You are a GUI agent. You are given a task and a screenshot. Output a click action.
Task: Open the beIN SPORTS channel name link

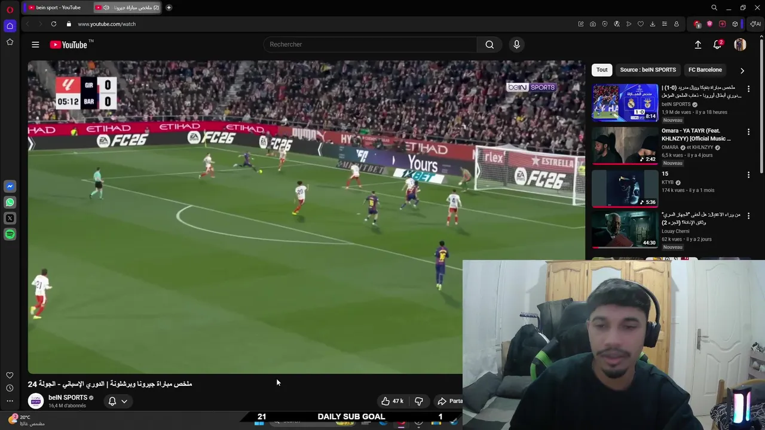click(x=68, y=398)
